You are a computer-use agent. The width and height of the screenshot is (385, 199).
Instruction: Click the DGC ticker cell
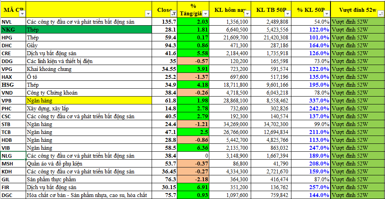(x=13, y=195)
